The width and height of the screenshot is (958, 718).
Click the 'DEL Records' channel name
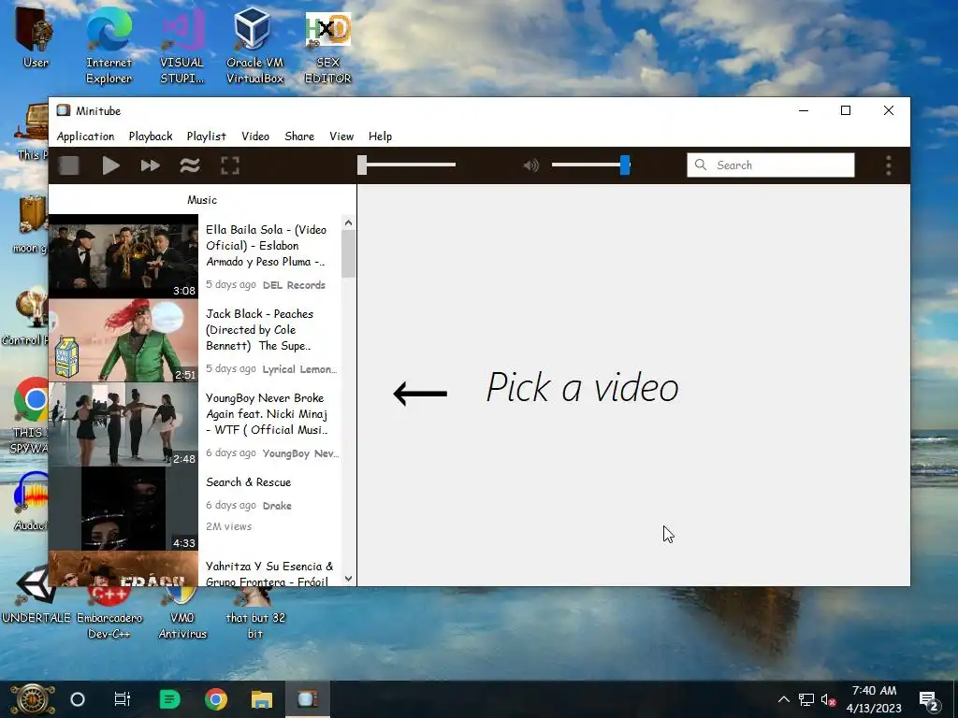[294, 285]
